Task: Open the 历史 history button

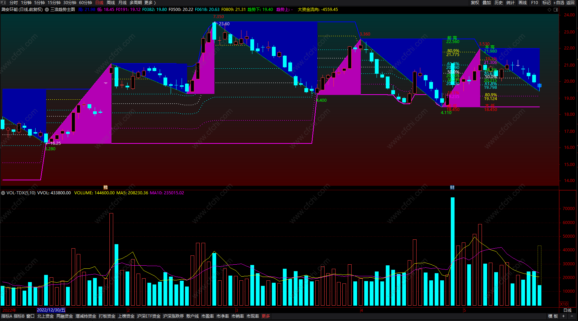Action: [x=499, y=3]
